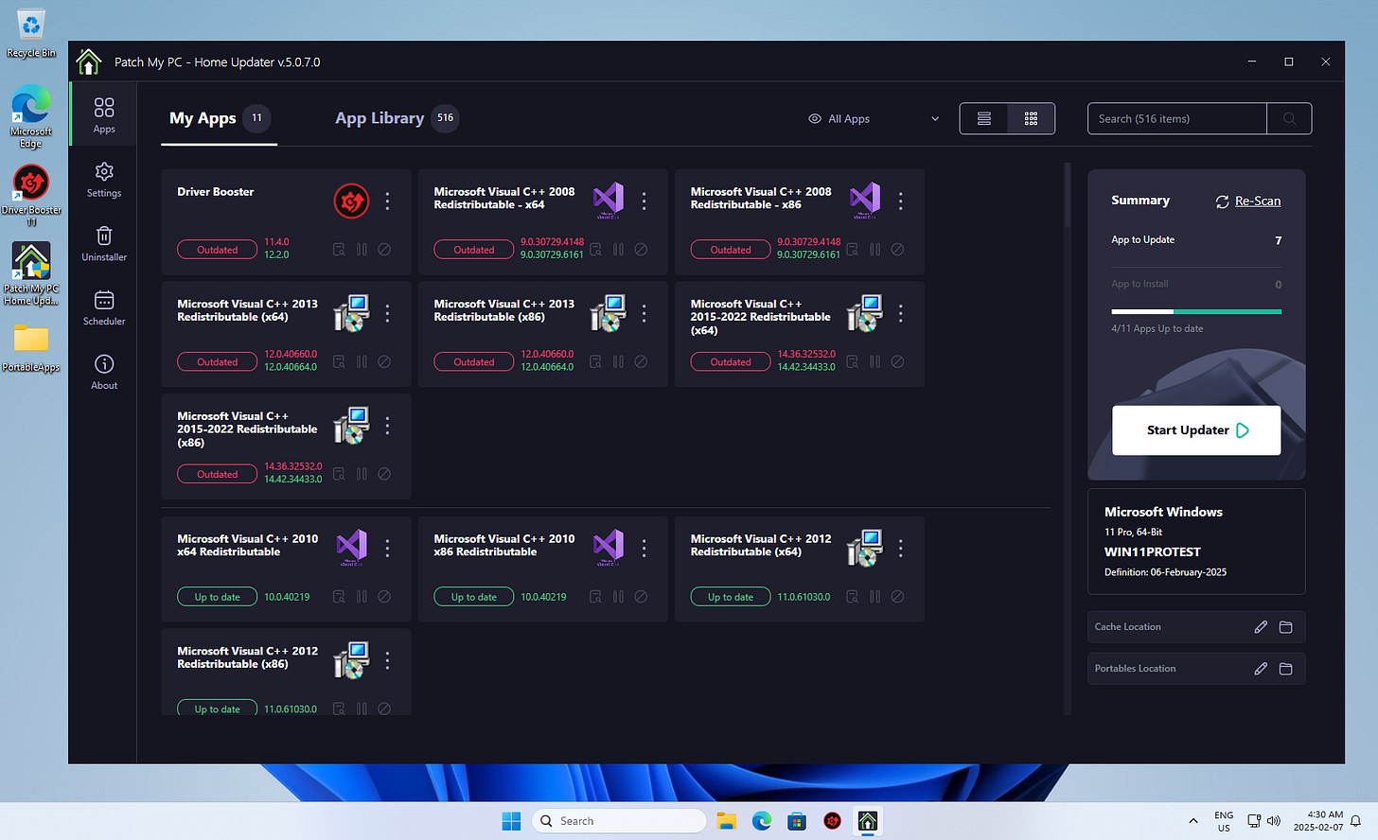
Task: Toggle the ignore icon on Visual C++ 2008 x86 card
Action: [897, 250]
